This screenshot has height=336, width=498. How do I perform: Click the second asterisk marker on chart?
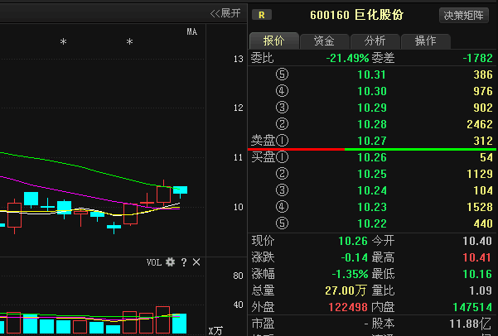click(x=129, y=42)
